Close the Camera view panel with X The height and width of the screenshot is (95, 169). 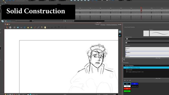point(121,25)
